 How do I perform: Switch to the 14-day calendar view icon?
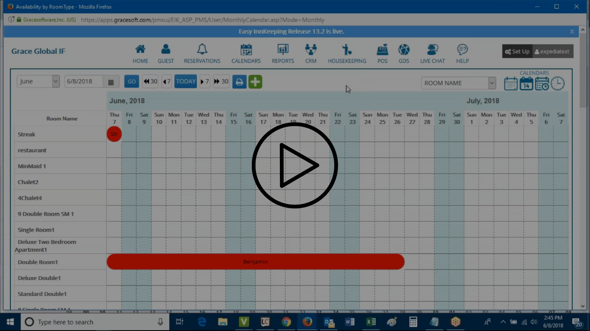(x=527, y=83)
